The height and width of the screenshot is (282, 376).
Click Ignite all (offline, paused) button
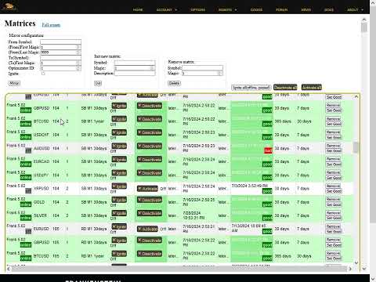251,88
